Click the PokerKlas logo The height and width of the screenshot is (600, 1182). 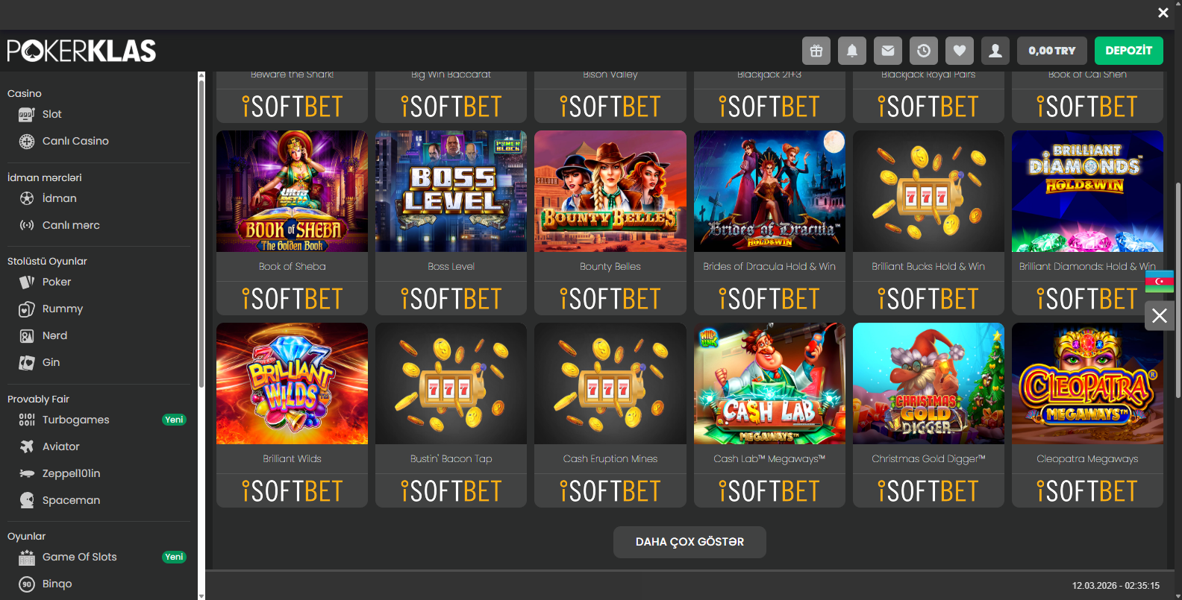click(82, 51)
